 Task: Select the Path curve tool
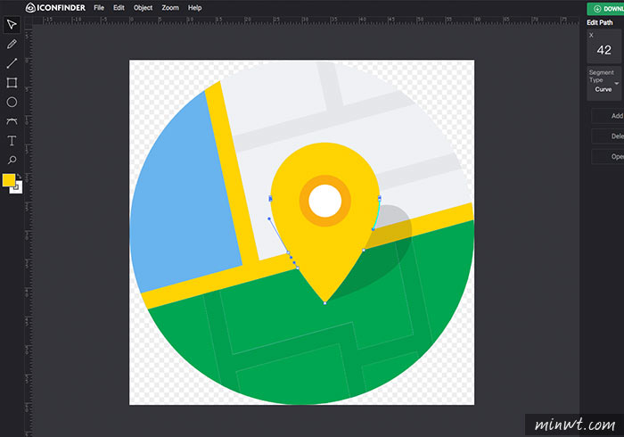click(x=12, y=121)
